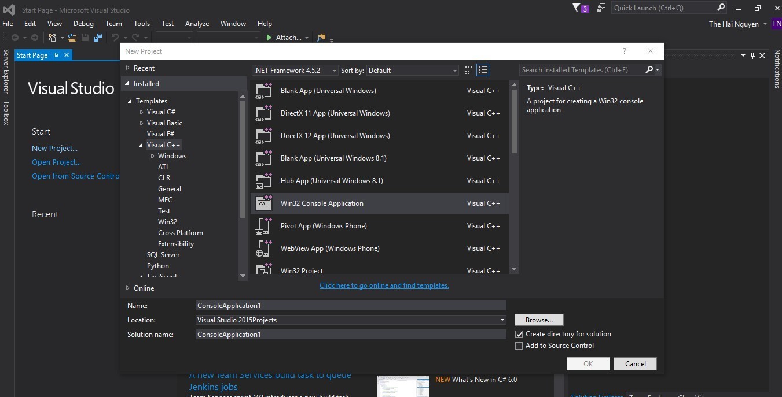Open the Debug menu
The height and width of the screenshot is (397, 782).
tap(83, 24)
